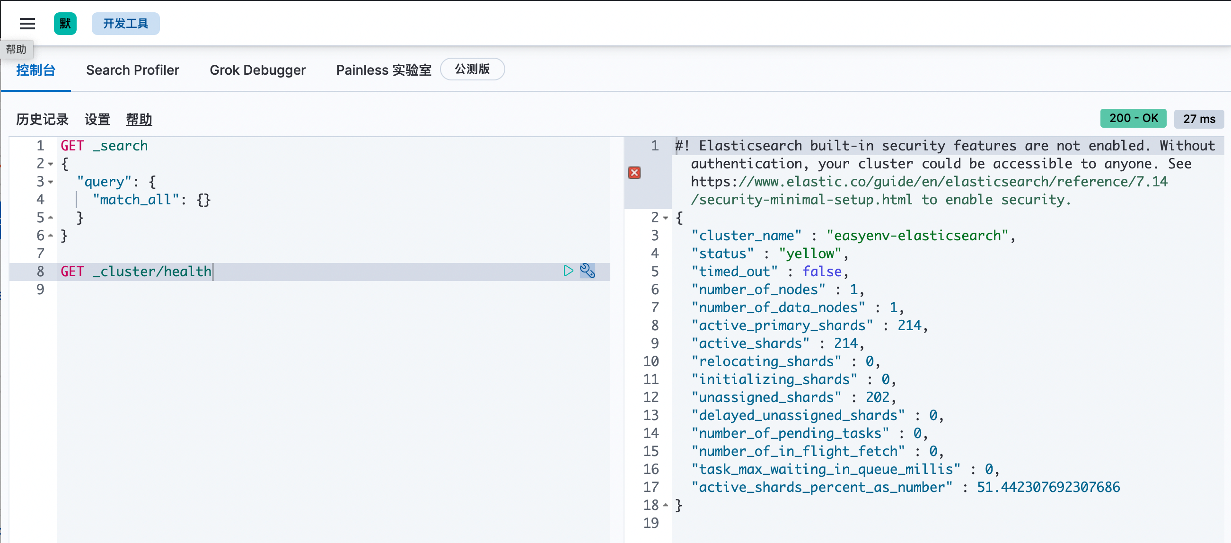Open the Painless 实验室 tab
The height and width of the screenshot is (543, 1231).
383,70
